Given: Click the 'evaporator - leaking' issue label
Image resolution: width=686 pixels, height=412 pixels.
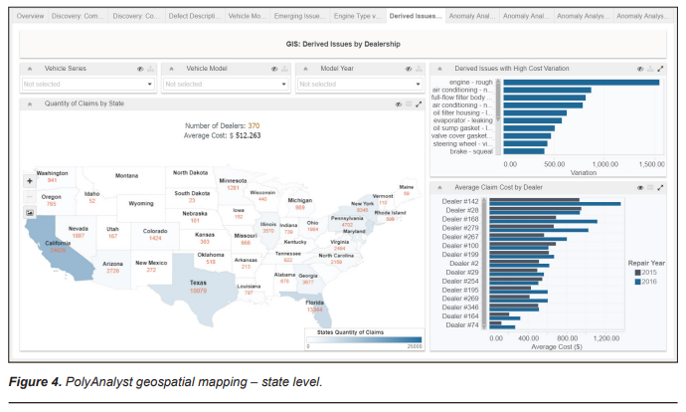Looking at the screenshot, I should click(463, 120).
